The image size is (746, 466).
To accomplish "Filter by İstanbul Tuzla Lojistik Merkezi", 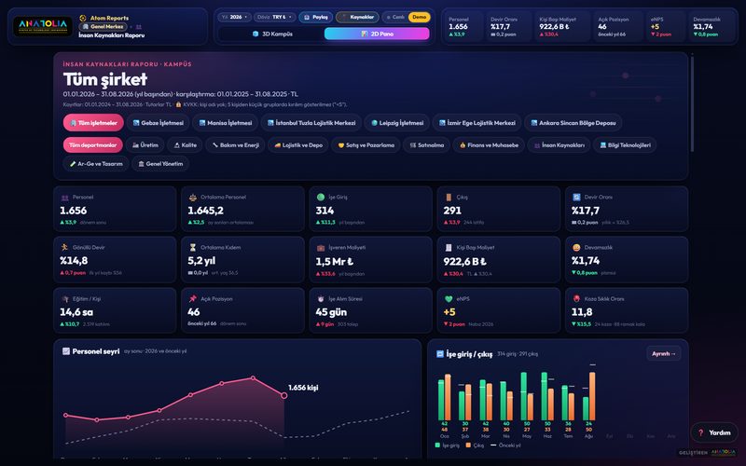I will [x=311, y=123].
